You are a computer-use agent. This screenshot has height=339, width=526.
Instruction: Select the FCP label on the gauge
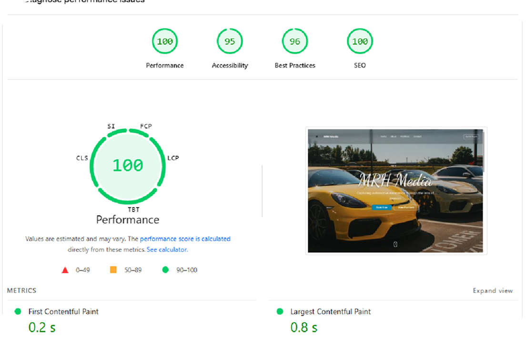pyautogui.click(x=145, y=126)
